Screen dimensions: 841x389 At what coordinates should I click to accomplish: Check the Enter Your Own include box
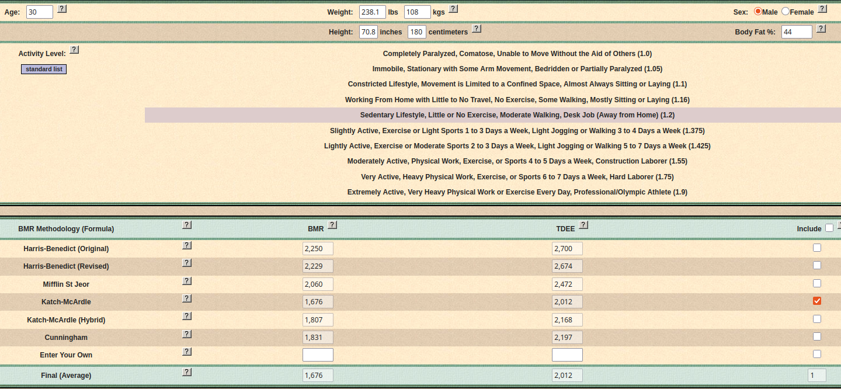pos(817,354)
